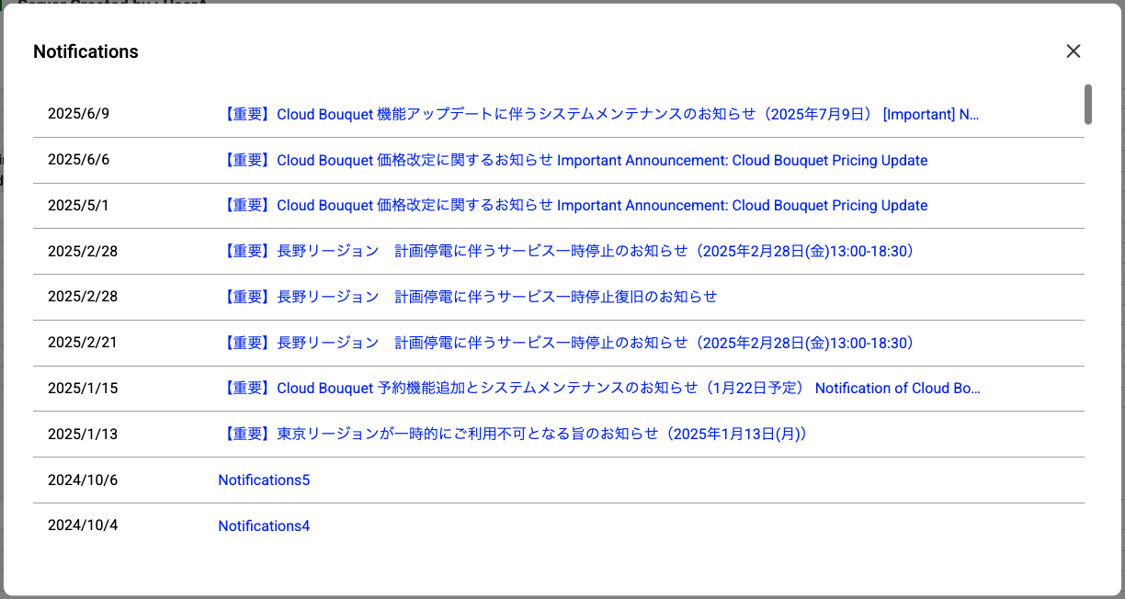
Task: Open the May 1 pricing update announcement
Action: click(x=572, y=205)
